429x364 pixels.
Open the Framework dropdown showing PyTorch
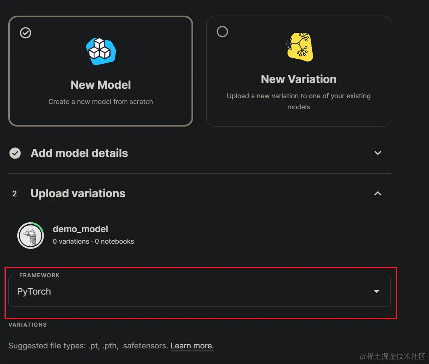pos(199,291)
